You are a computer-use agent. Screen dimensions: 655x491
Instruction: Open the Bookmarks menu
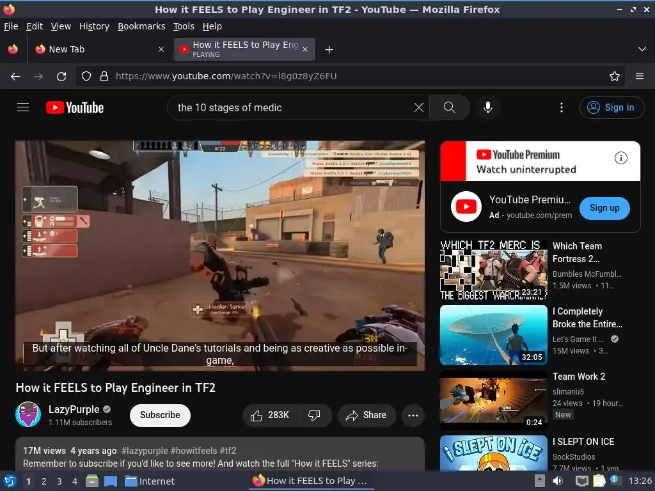point(141,26)
